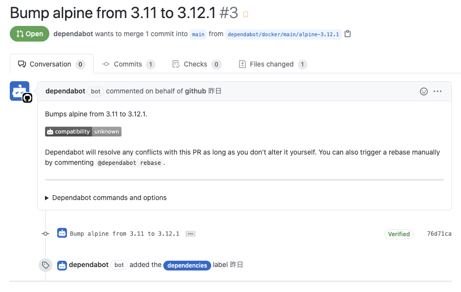
Task: Click the bookmark icon next to PR title
Action: [x=245, y=14]
